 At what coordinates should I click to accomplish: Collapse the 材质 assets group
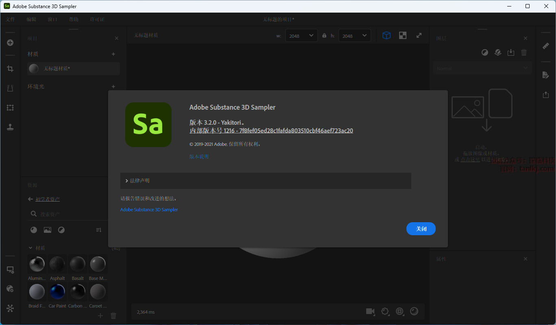click(x=30, y=248)
